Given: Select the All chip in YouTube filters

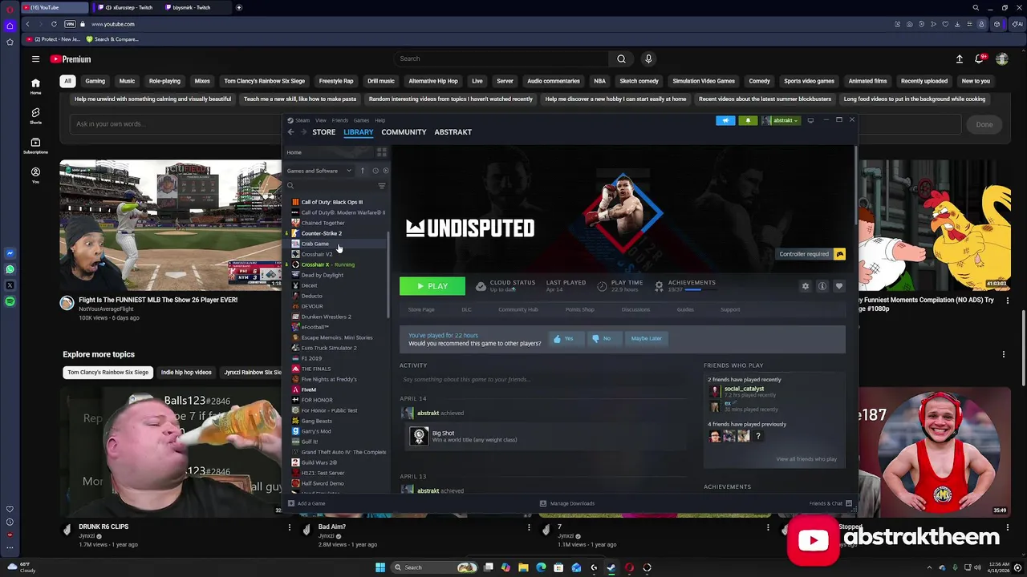Looking at the screenshot, I should tap(67, 81).
